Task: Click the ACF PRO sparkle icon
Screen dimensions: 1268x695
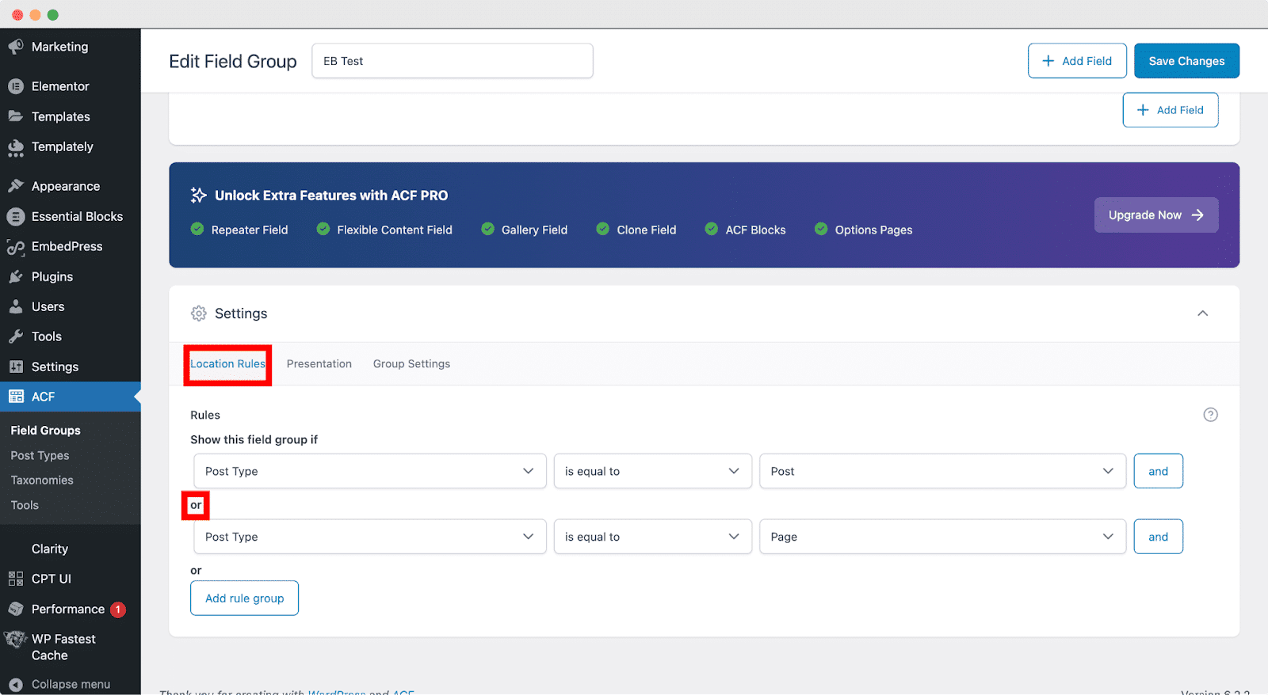Action: pyautogui.click(x=198, y=195)
